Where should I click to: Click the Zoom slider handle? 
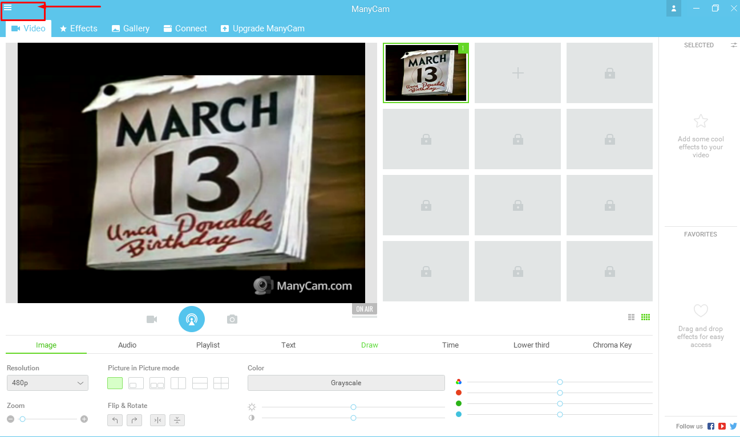point(22,419)
